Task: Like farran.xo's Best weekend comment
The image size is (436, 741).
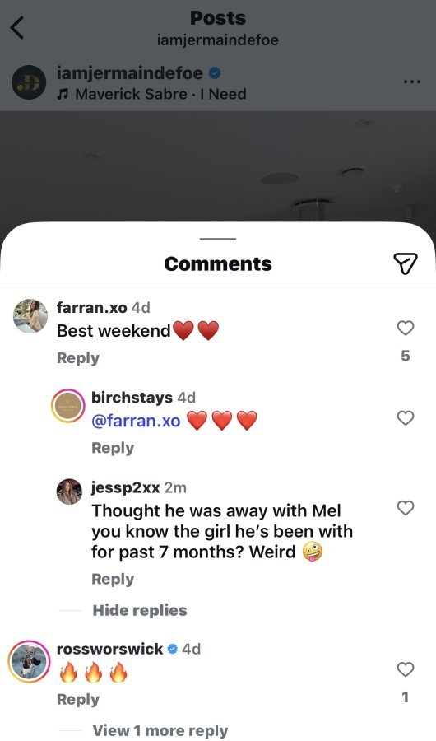Action: point(406,328)
